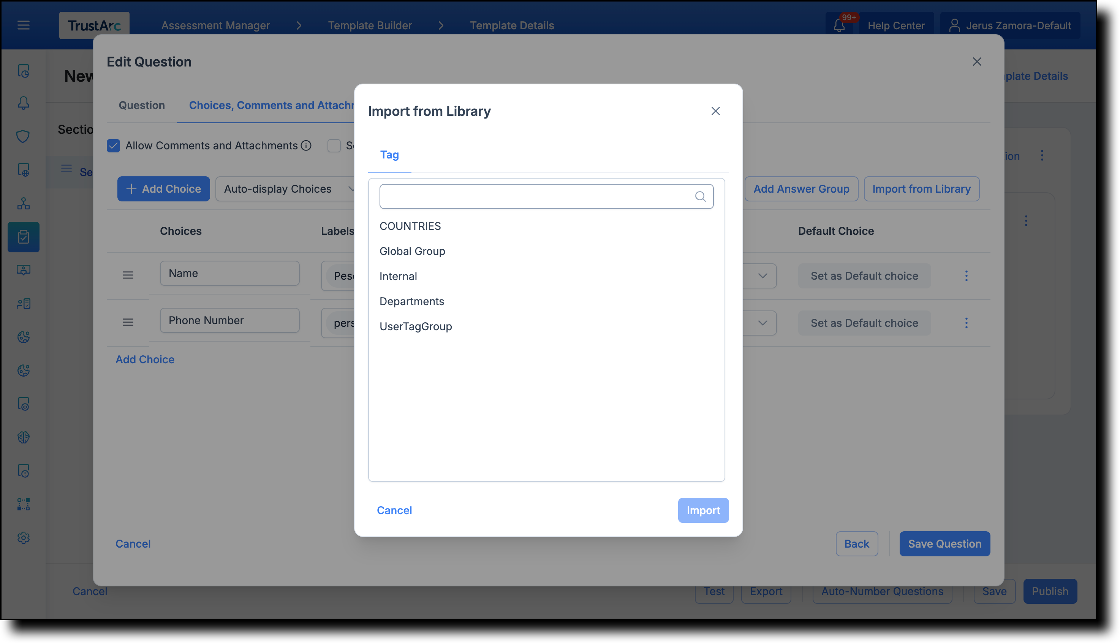The image size is (1120, 643).
Task: Open the person checklist sidebar icon
Action: pos(24,303)
